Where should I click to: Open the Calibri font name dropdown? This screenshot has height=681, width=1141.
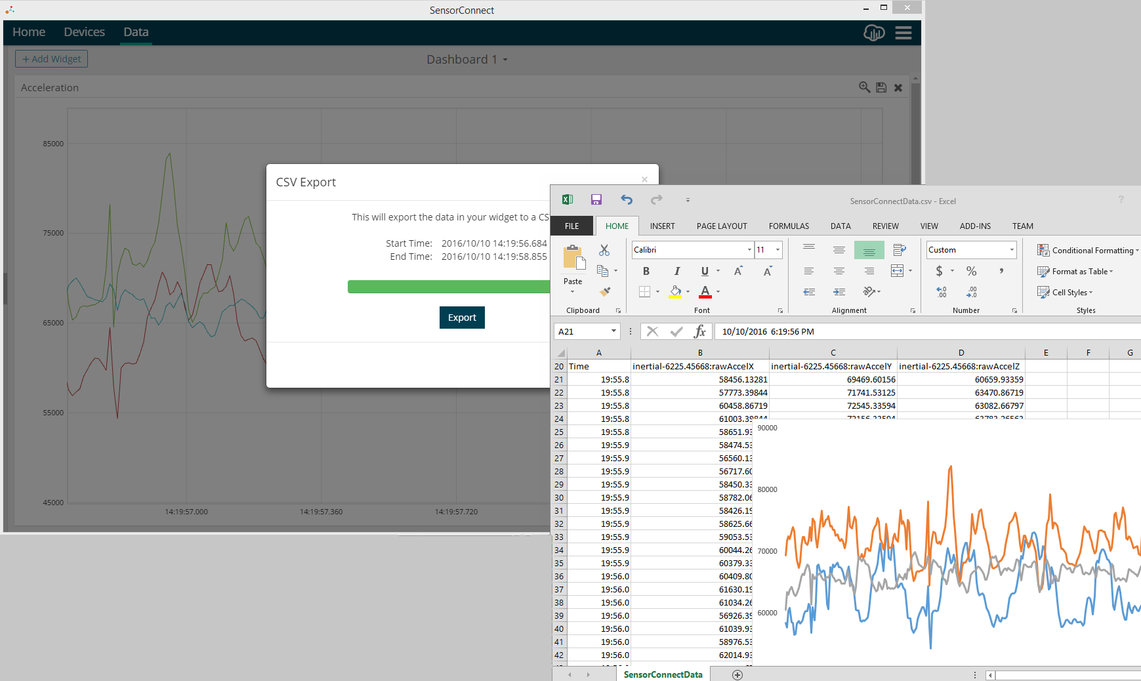point(749,250)
